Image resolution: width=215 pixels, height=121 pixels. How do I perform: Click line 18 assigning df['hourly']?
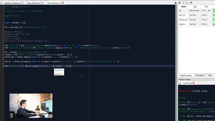click(x=52, y=45)
